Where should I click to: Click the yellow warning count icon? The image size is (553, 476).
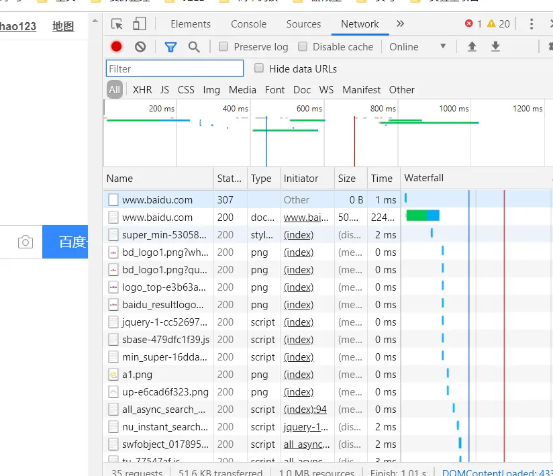[491, 23]
